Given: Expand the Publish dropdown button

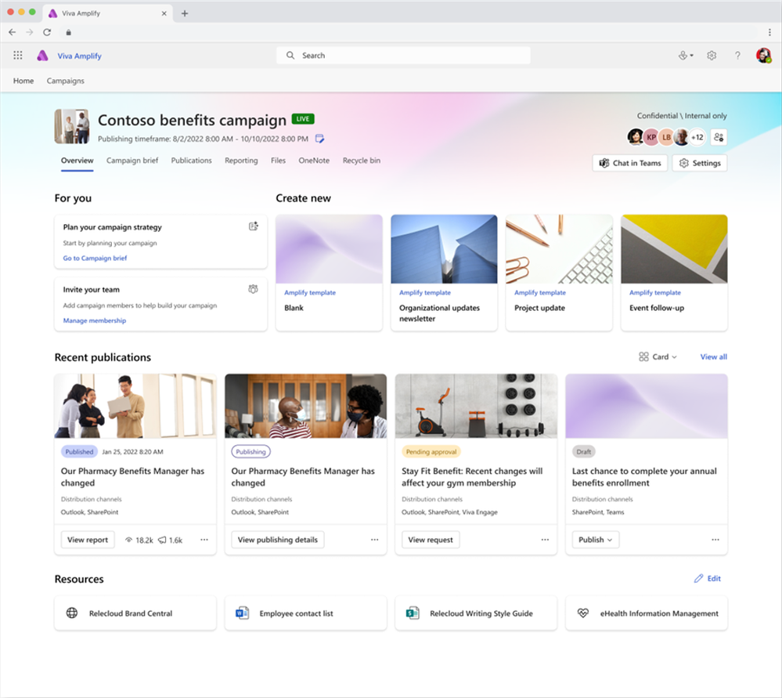Looking at the screenshot, I should (596, 540).
